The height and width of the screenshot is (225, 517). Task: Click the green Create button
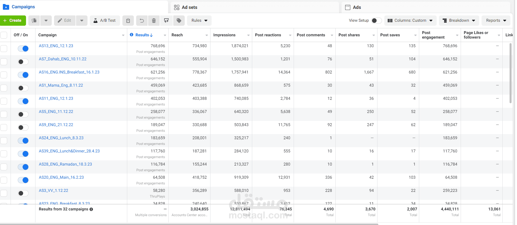[x=13, y=21]
